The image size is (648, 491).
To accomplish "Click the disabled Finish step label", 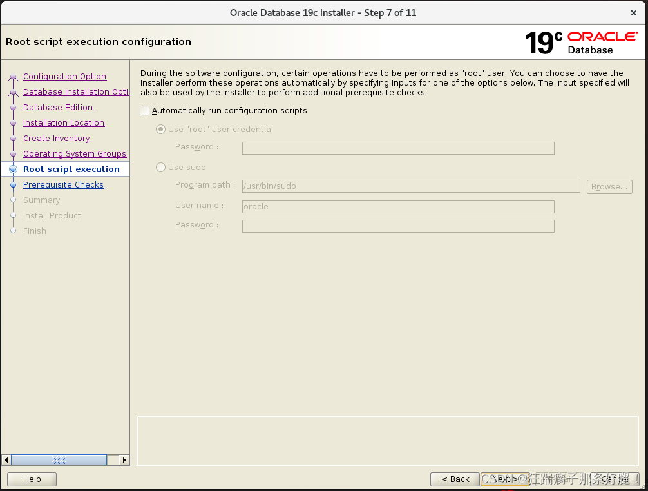I will [35, 231].
